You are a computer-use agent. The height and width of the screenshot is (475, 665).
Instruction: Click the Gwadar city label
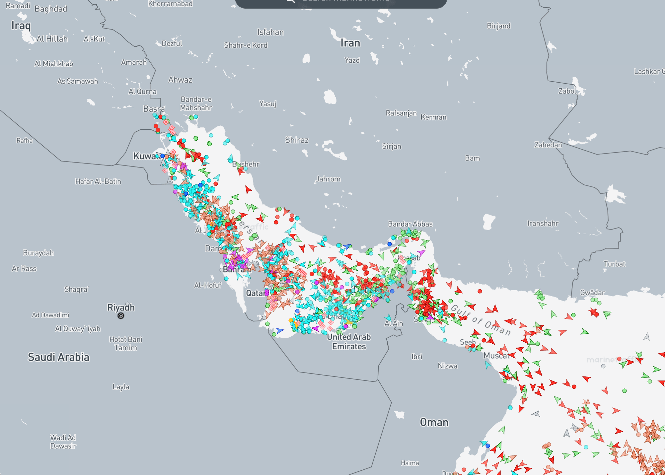coord(592,293)
